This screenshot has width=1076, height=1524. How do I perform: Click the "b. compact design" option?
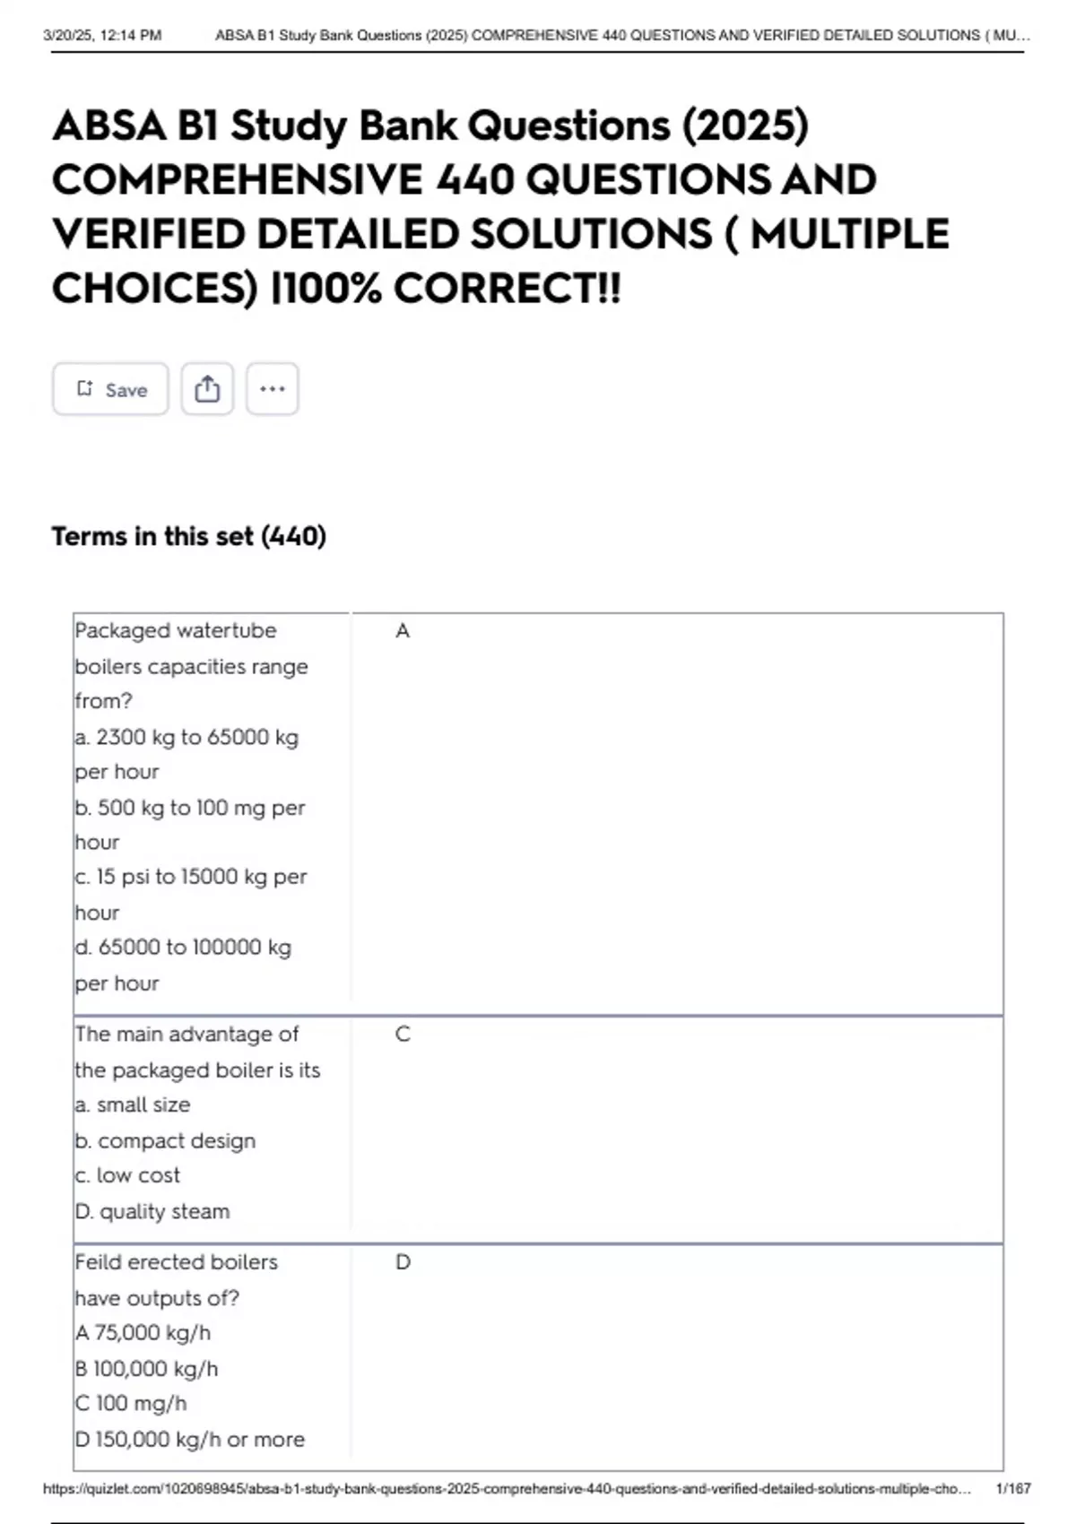point(166,1140)
